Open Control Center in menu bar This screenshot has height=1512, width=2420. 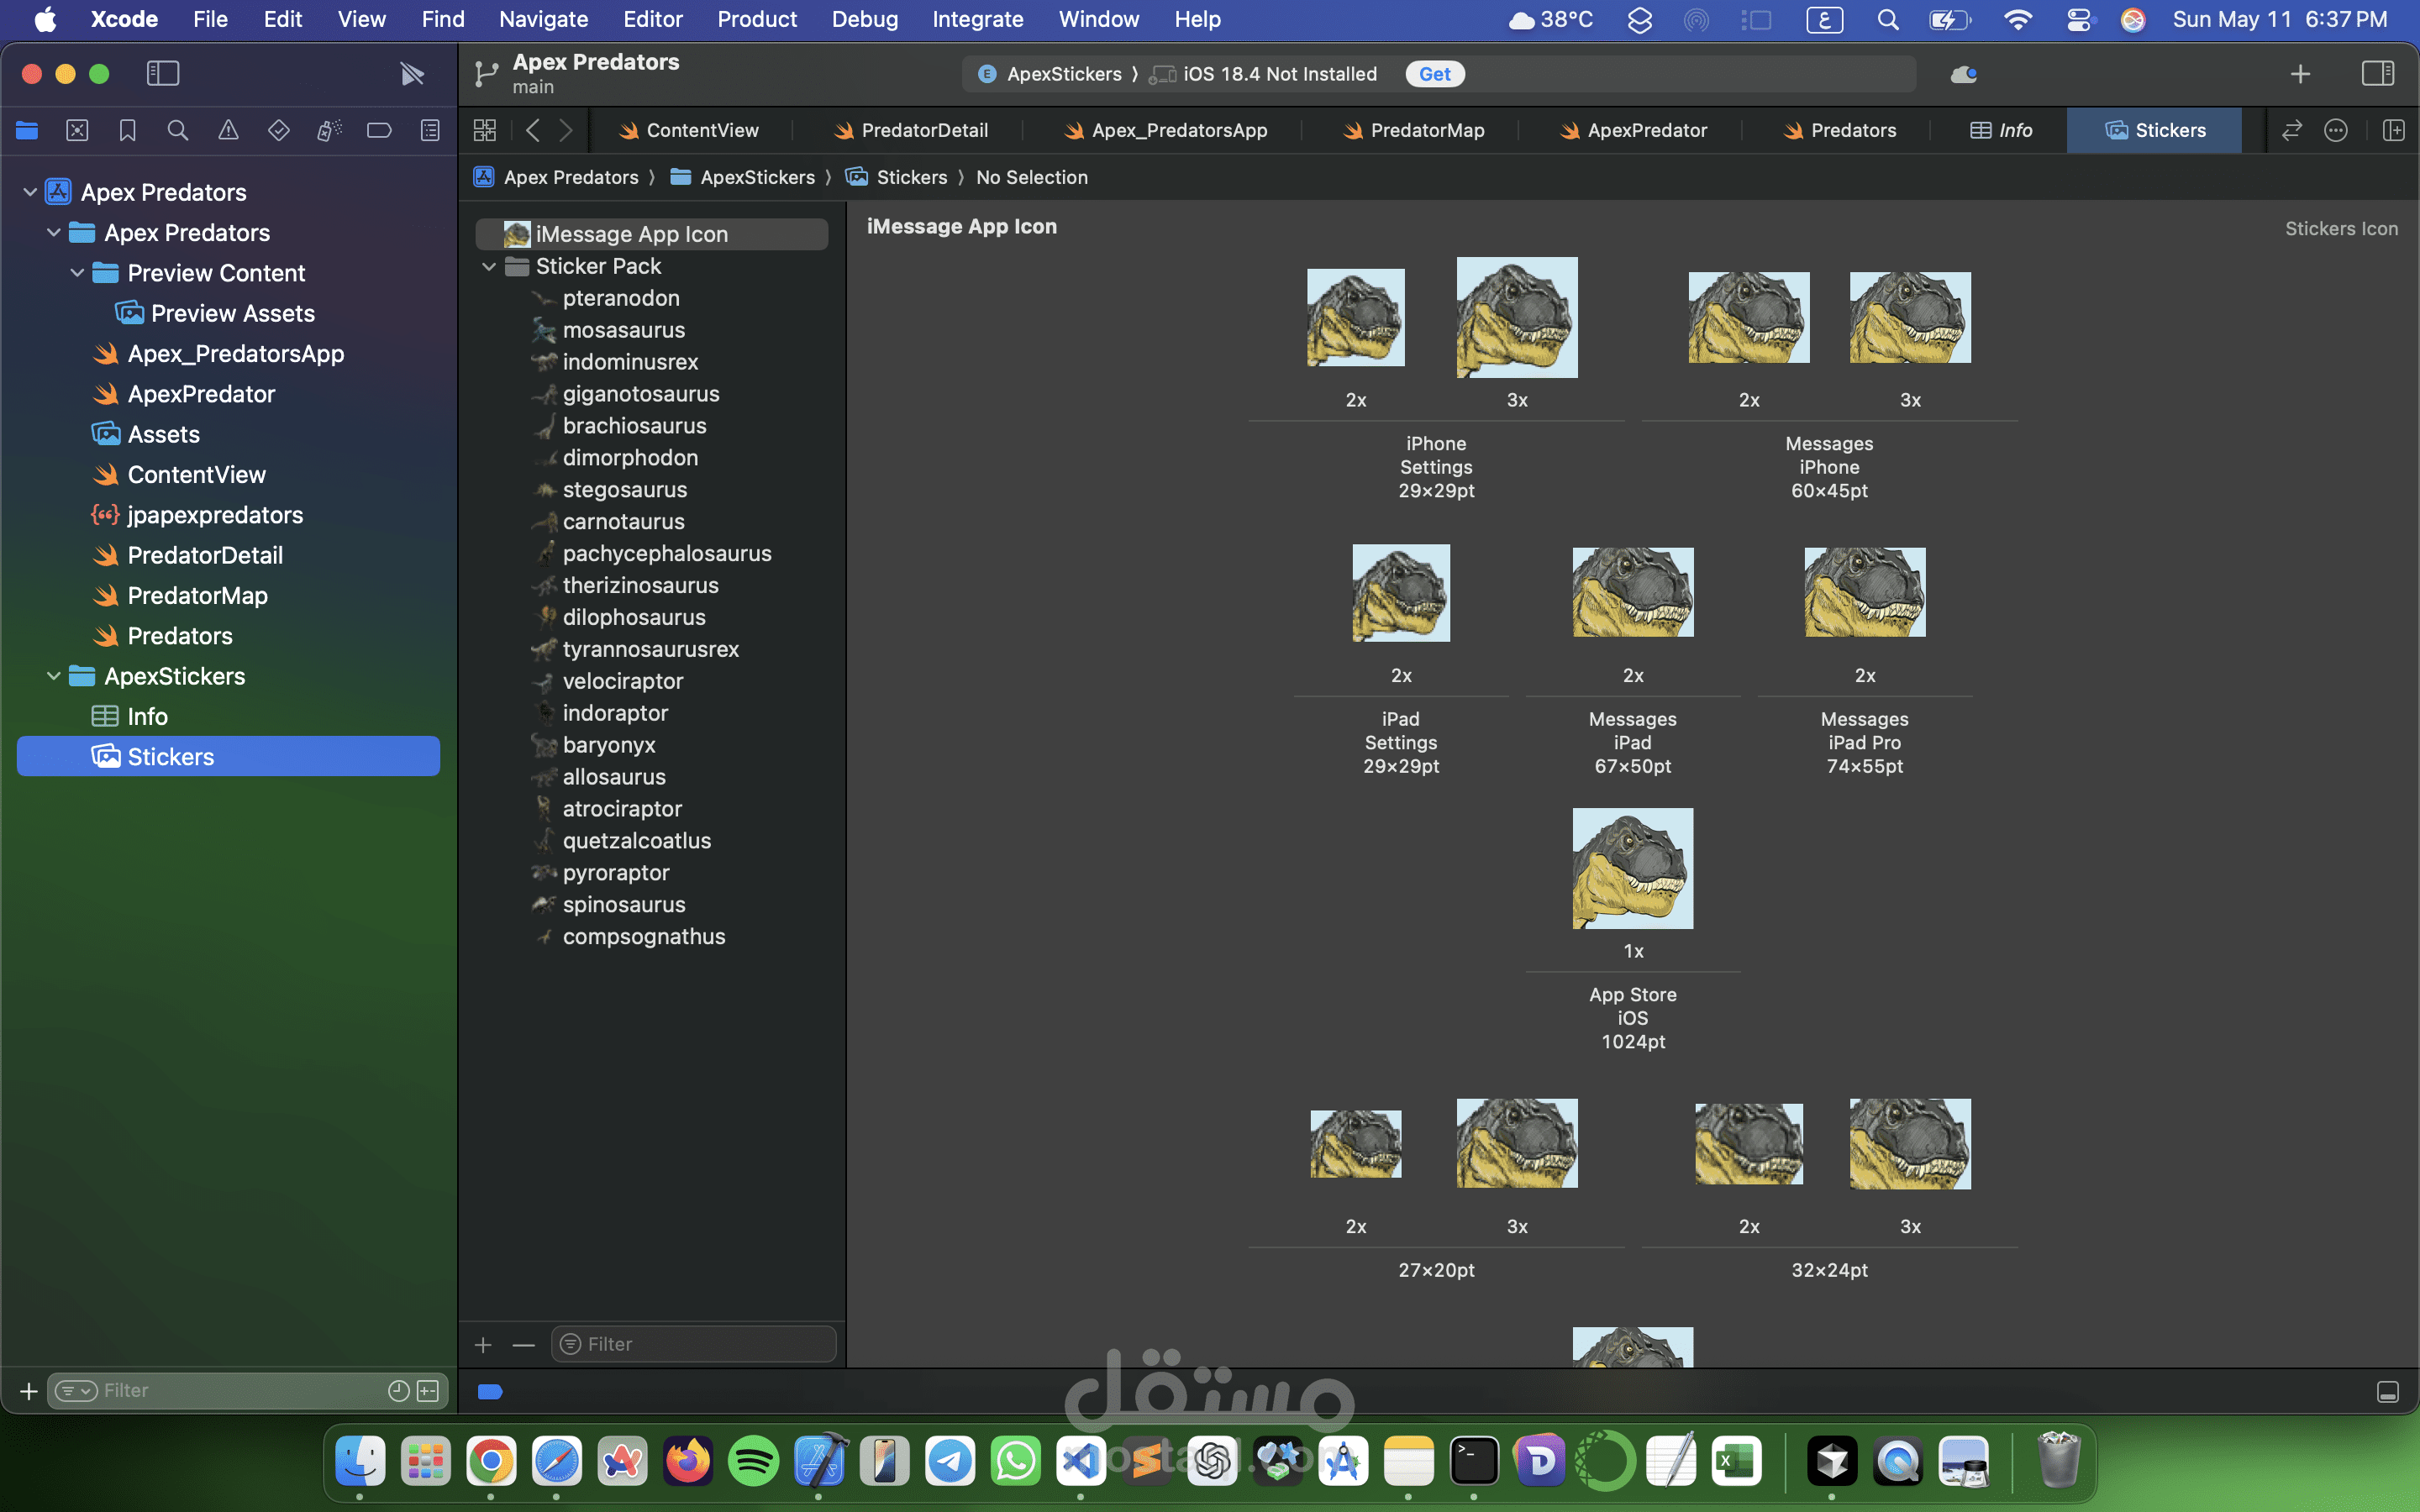pyautogui.click(x=2078, y=19)
